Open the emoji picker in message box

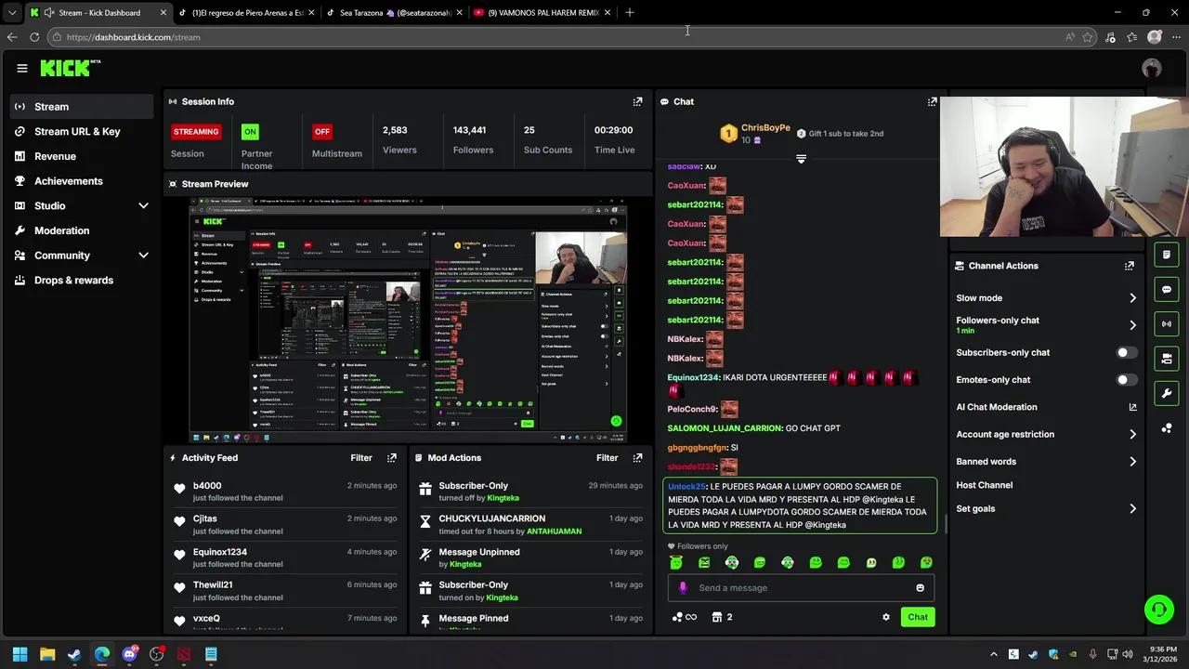pyautogui.click(x=921, y=588)
